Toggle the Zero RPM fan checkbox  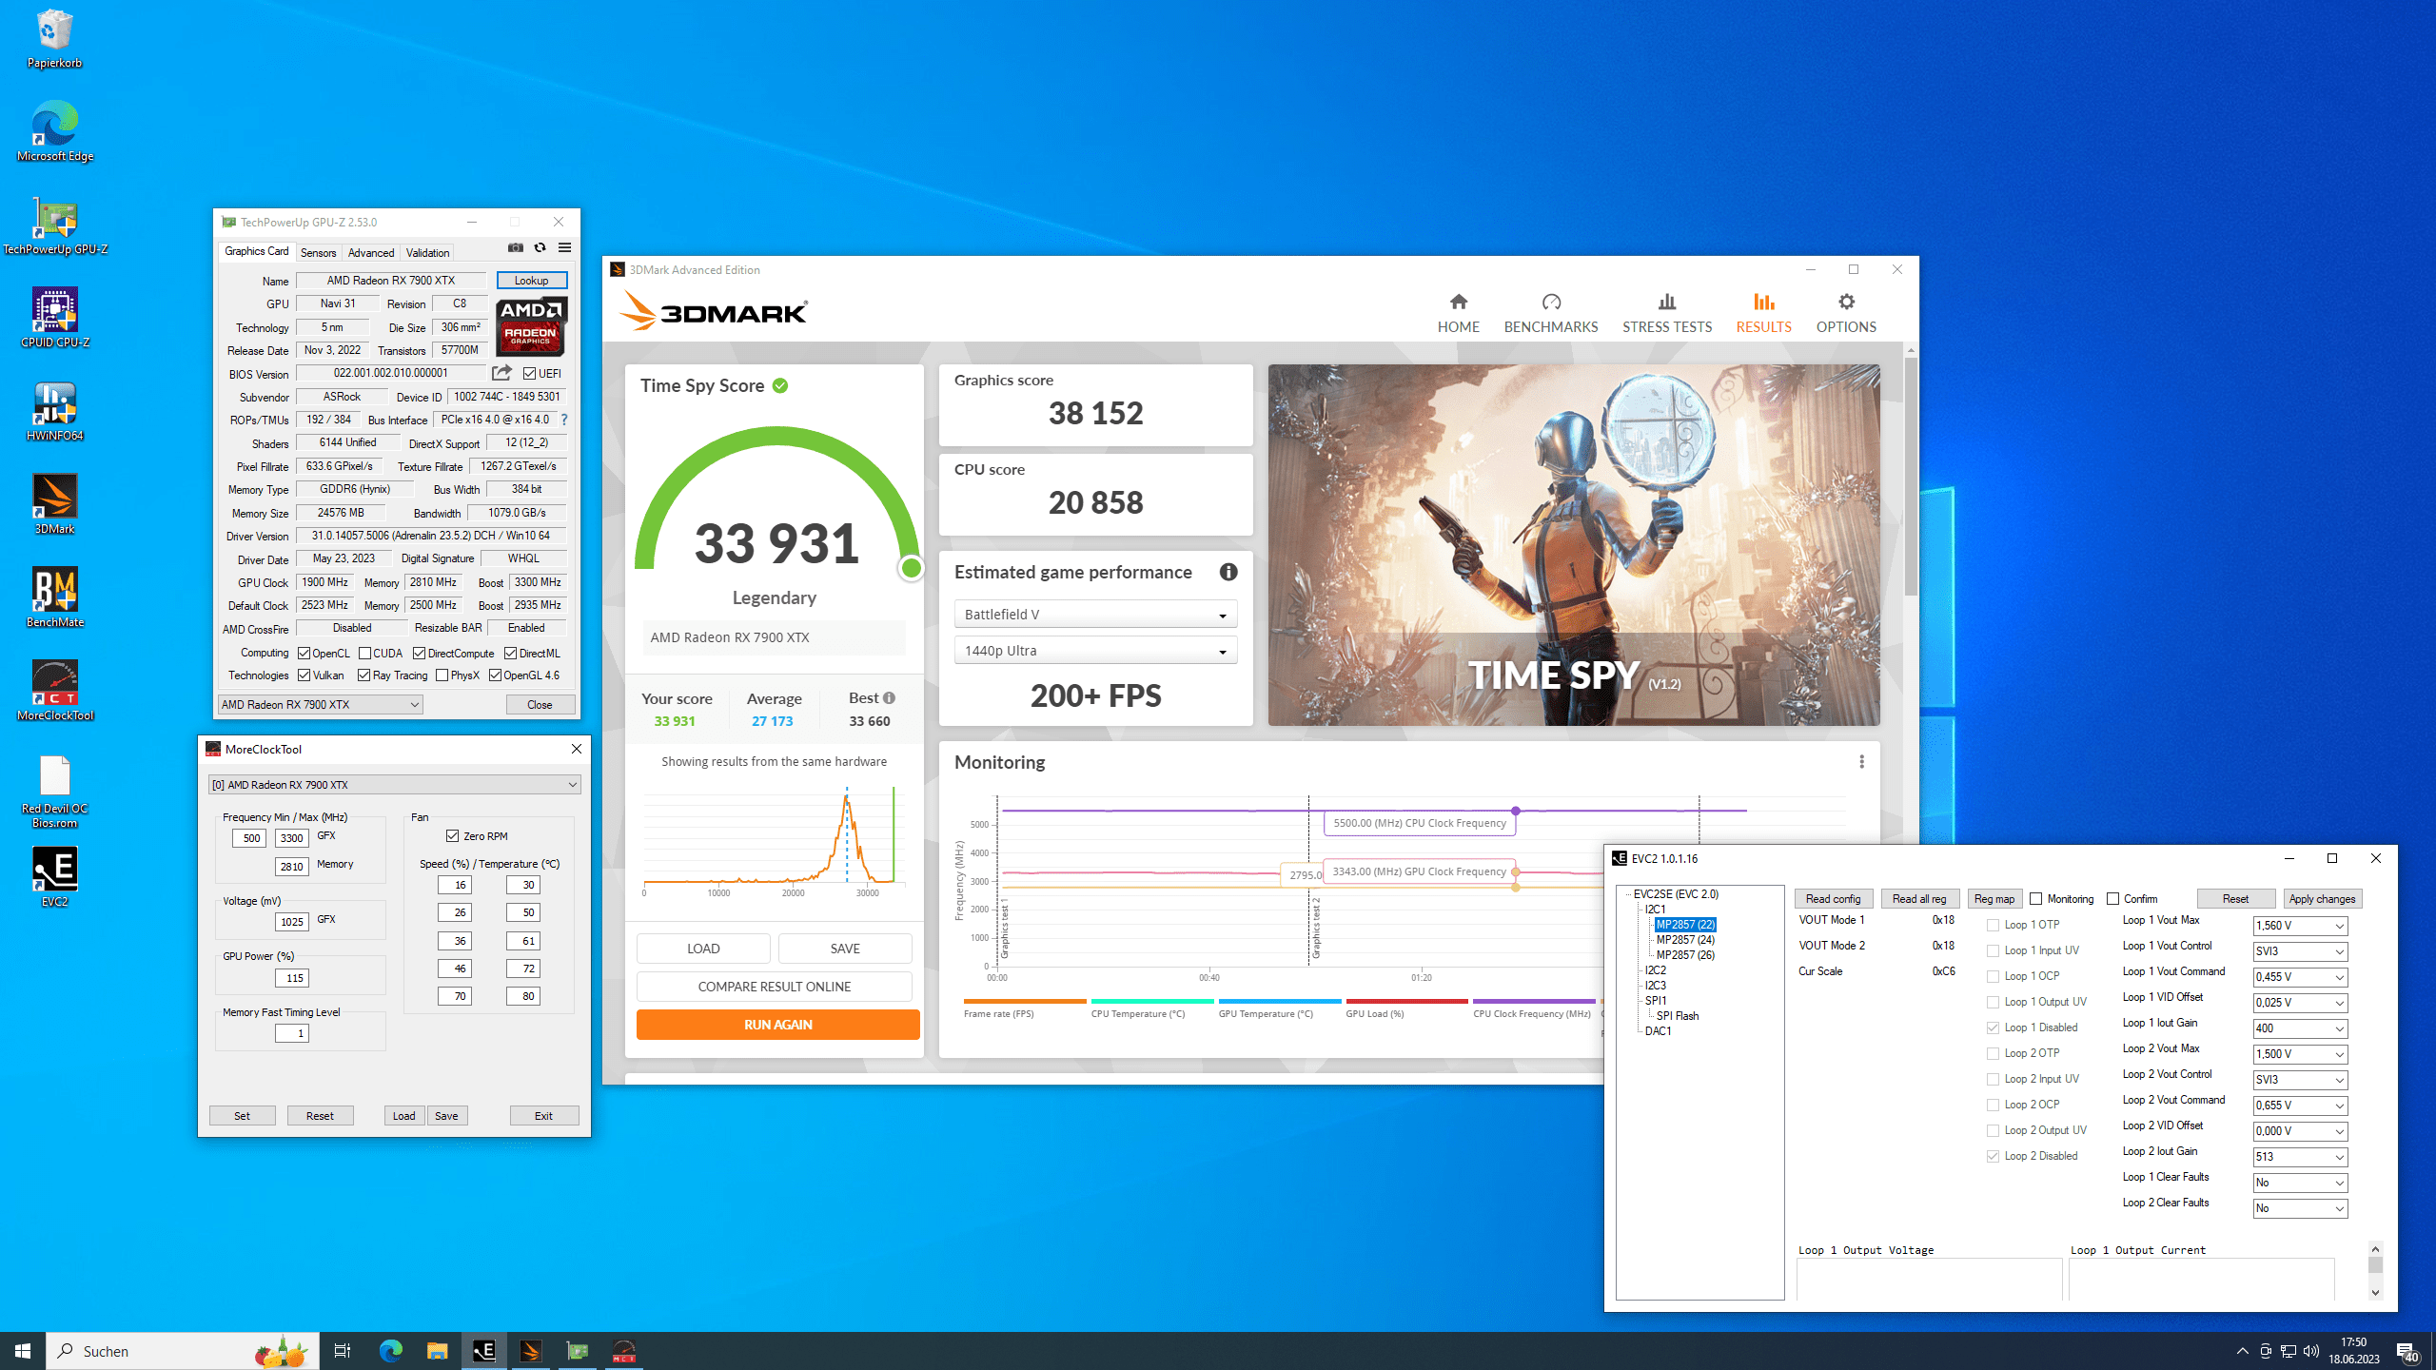pyautogui.click(x=453, y=835)
